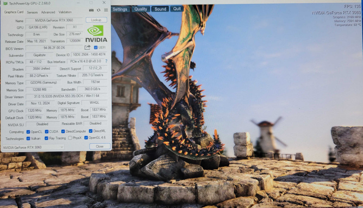Click the Subvendor value Gigabyte
This screenshot has height=208, width=363.
tap(40, 55)
